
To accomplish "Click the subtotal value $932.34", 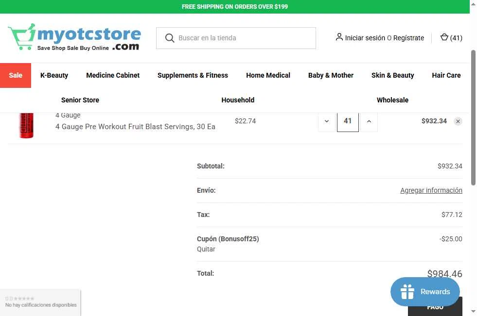I will click(450, 166).
